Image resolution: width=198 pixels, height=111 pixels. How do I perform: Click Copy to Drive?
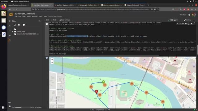click(x=65, y=20)
